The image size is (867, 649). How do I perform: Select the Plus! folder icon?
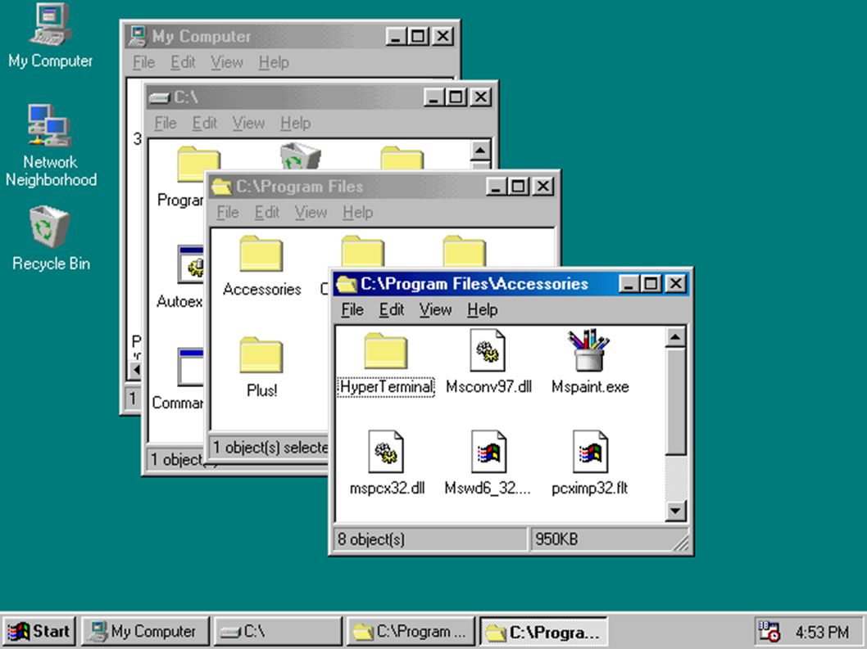(x=261, y=355)
